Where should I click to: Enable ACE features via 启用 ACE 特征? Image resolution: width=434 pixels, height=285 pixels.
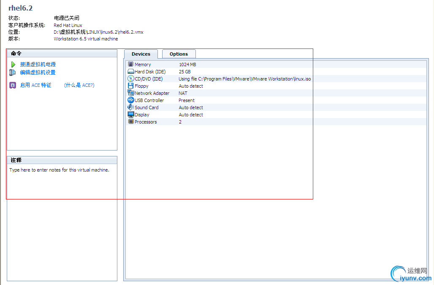(36, 85)
